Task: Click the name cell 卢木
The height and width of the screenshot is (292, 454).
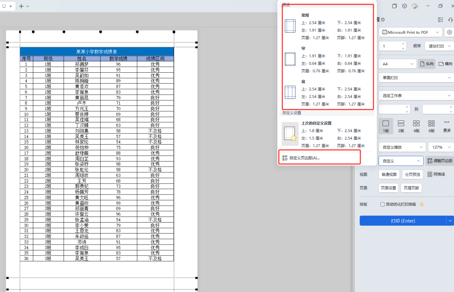Action: (82, 103)
